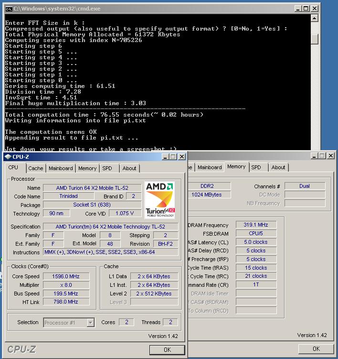
Task: Select Memory tab in rear CPU-Z window
Action: tap(236, 166)
